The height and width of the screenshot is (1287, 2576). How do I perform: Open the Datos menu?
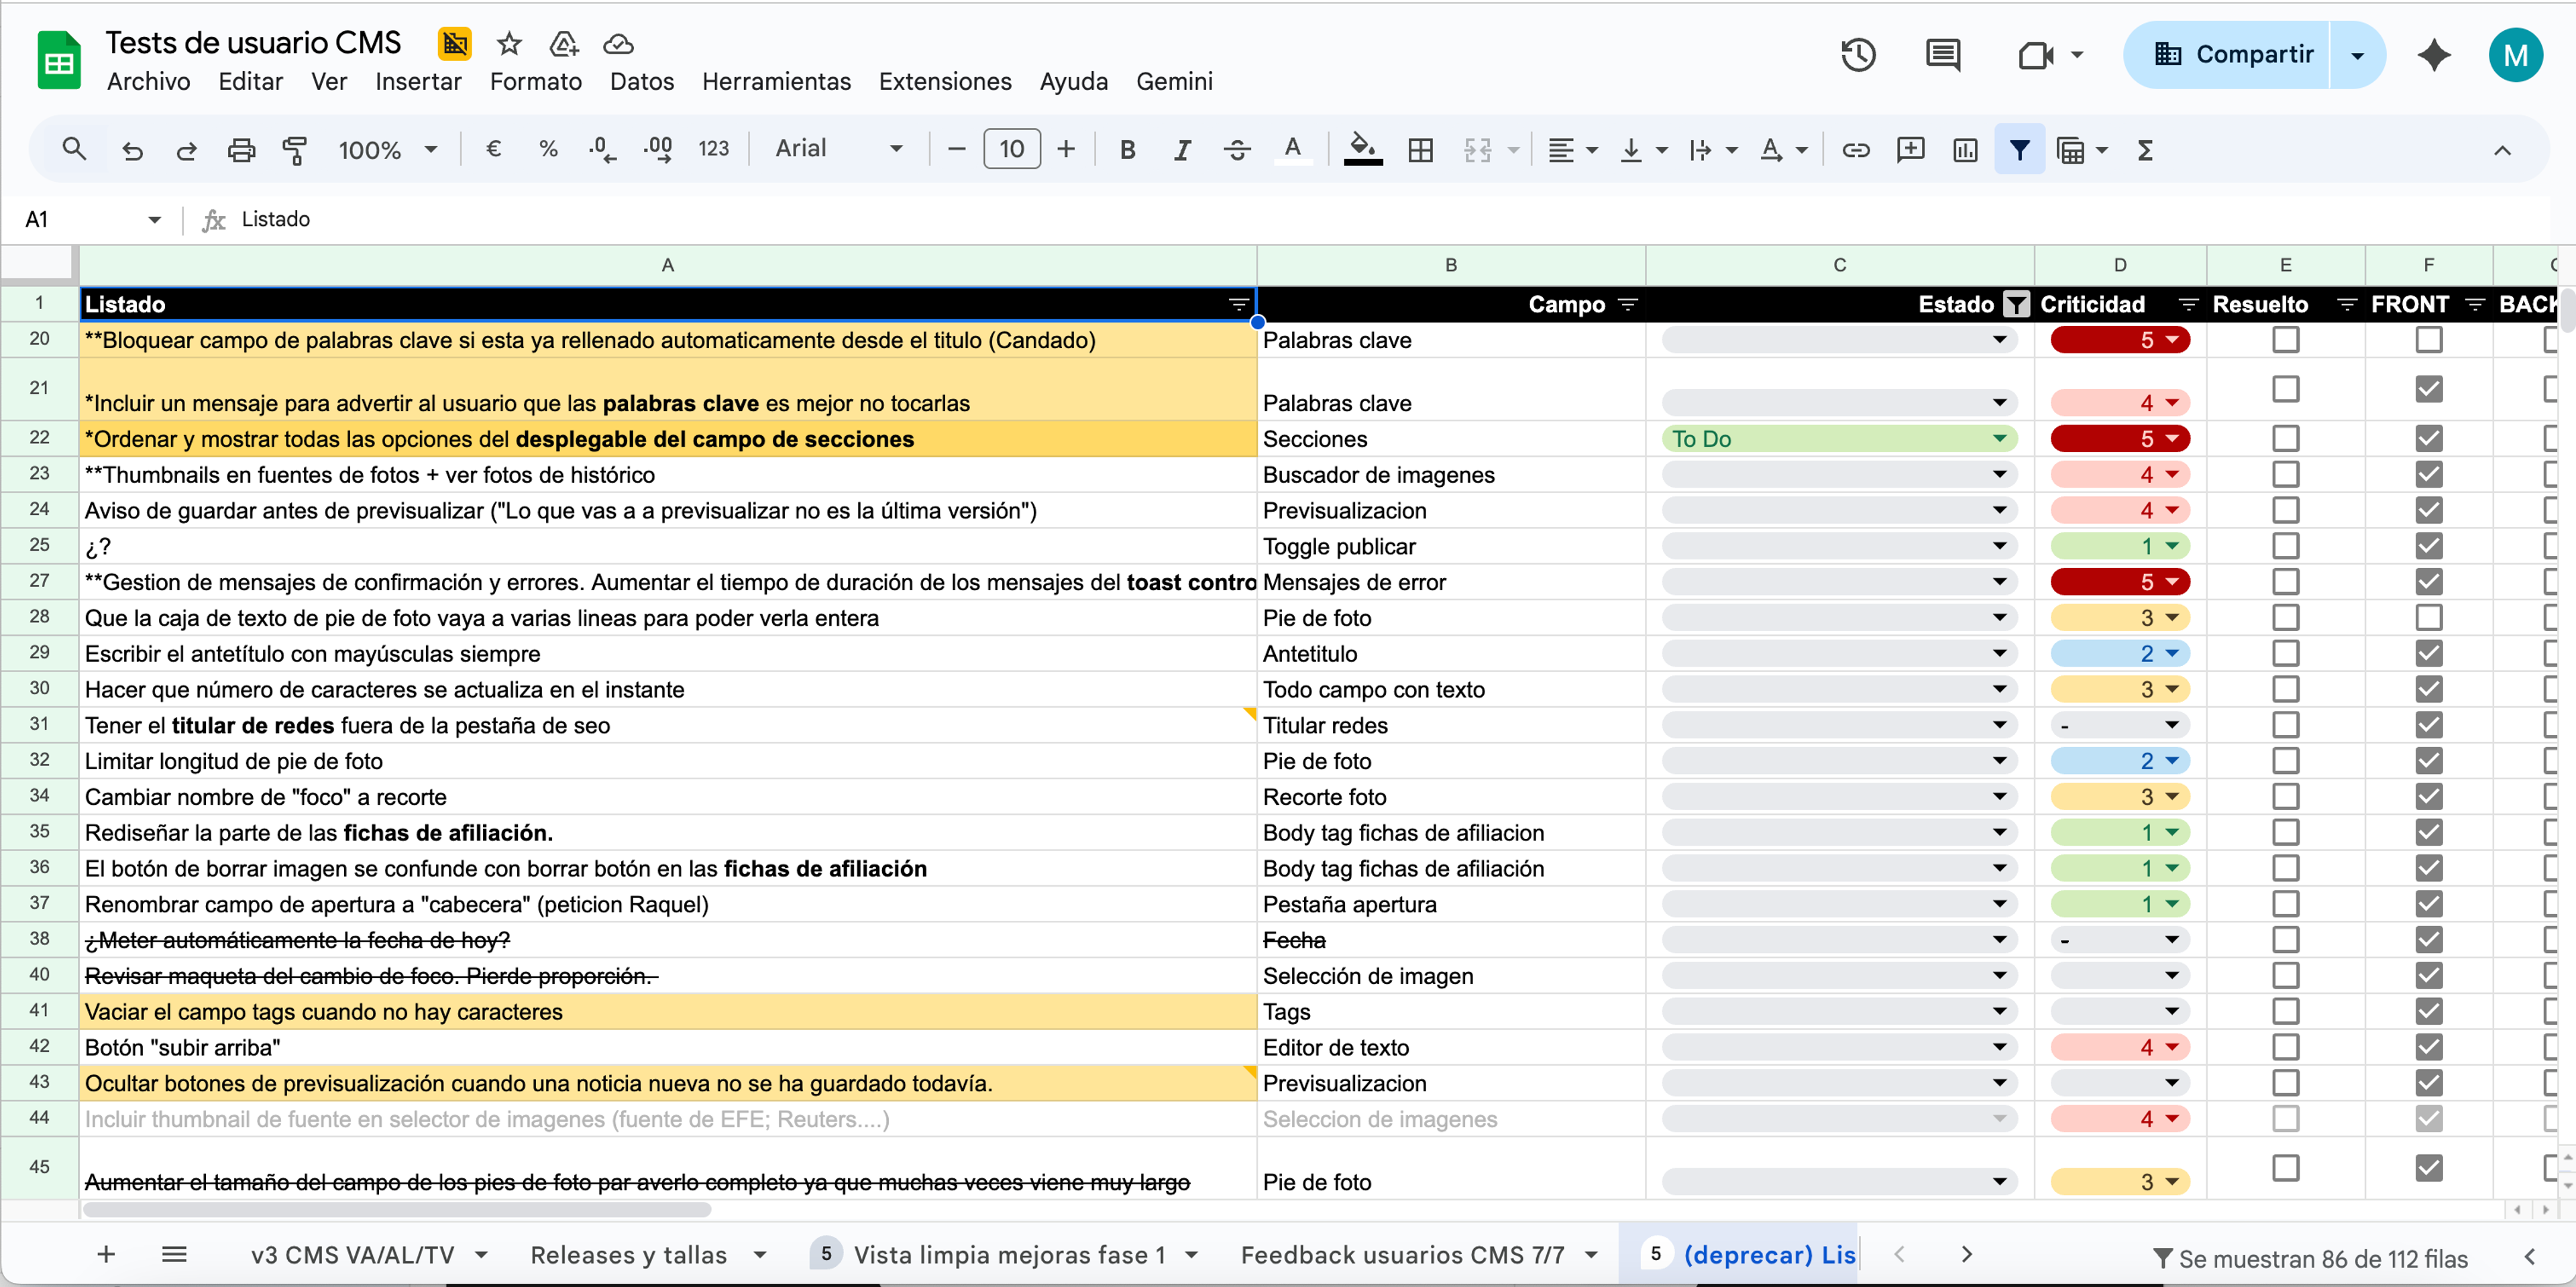coord(641,81)
